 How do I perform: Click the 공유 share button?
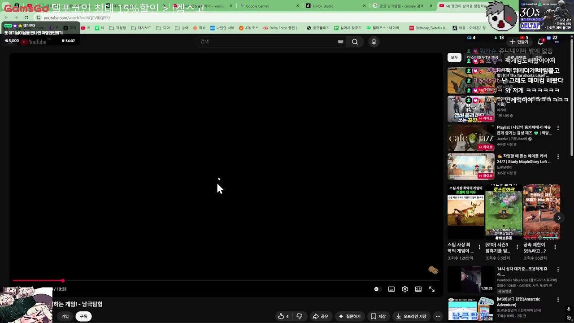pyautogui.click(x=321, y=316)
